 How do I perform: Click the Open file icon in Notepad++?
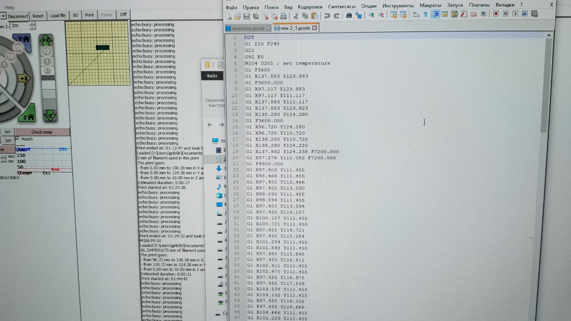point(238,16)
